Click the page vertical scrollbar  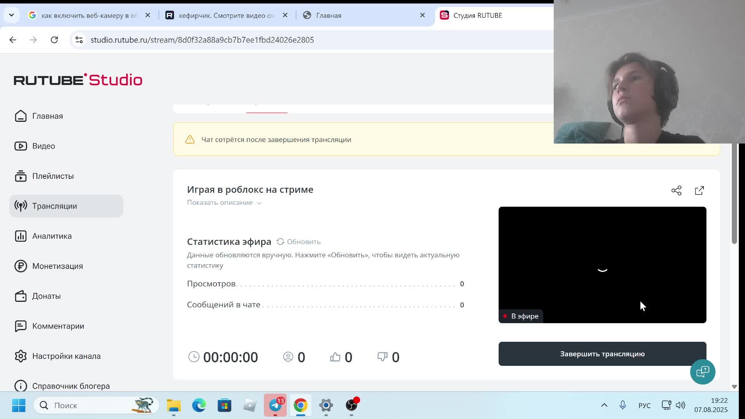click(734, 194)
